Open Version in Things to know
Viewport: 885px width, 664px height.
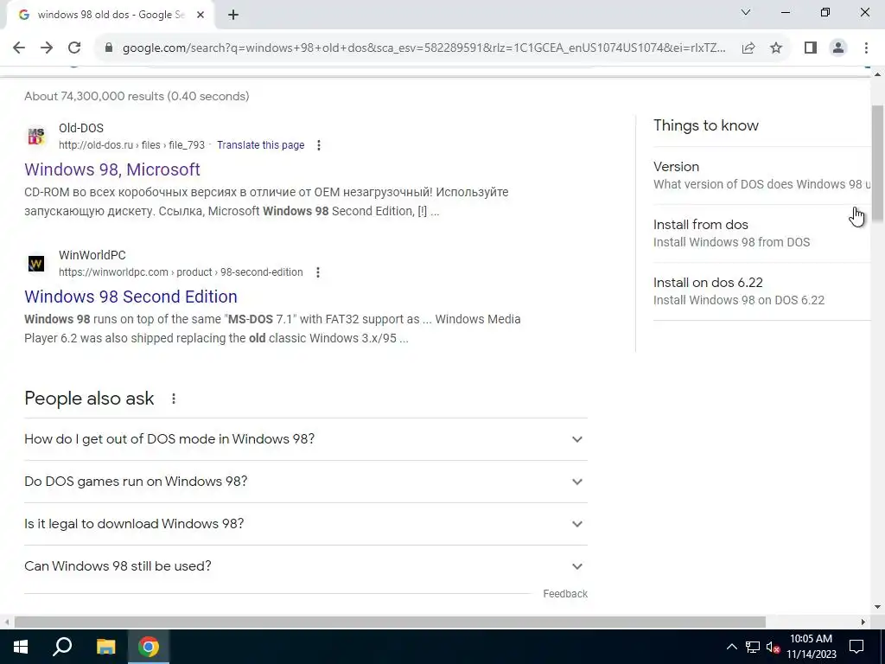pos(762,176)
